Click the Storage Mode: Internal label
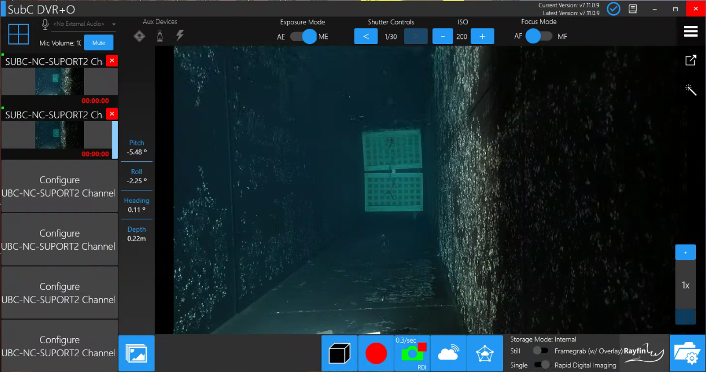This screenshot has width=706, height=372. tap(543, 339)
